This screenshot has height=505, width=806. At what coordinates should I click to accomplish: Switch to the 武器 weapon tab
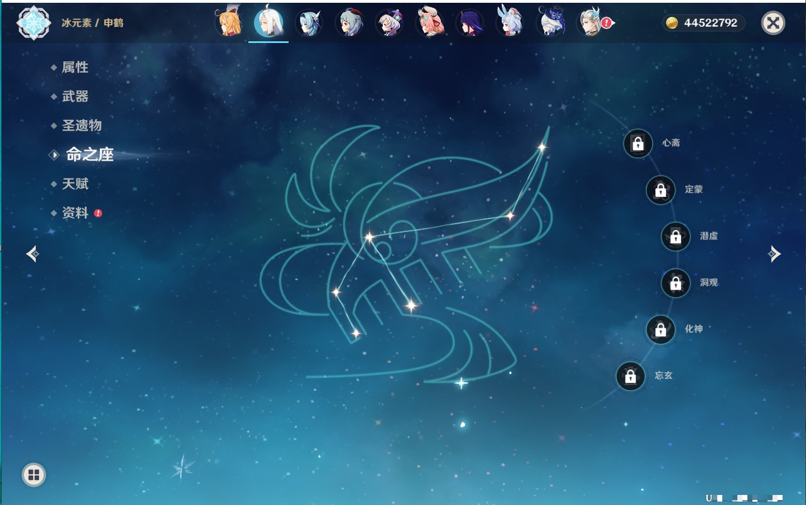coord(75,97)
